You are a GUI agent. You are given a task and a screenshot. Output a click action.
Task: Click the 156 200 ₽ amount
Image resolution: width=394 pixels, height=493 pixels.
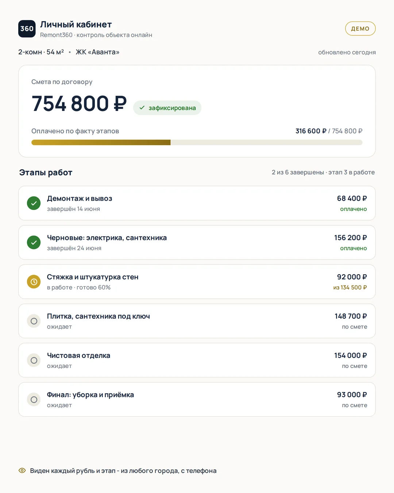click(x=351, y=238)
